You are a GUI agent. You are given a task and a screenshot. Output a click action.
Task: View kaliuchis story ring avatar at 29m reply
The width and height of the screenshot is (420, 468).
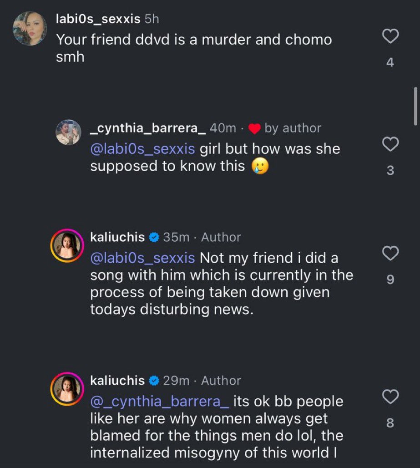click(x=67, y=389)
